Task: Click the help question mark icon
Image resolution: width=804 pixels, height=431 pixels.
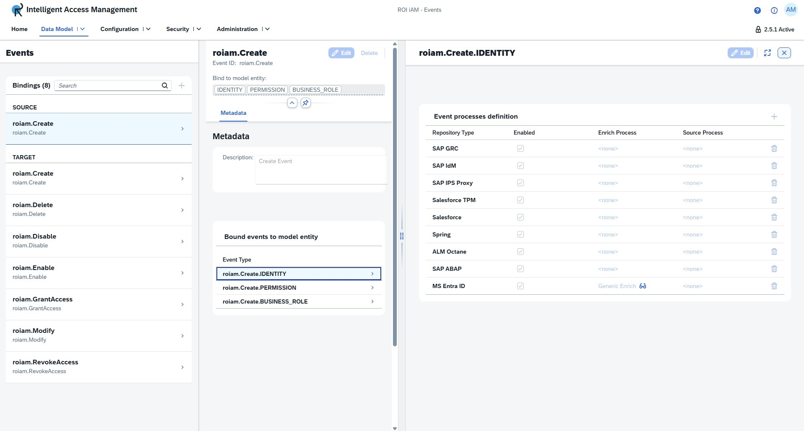Action: tap(757, 10)
